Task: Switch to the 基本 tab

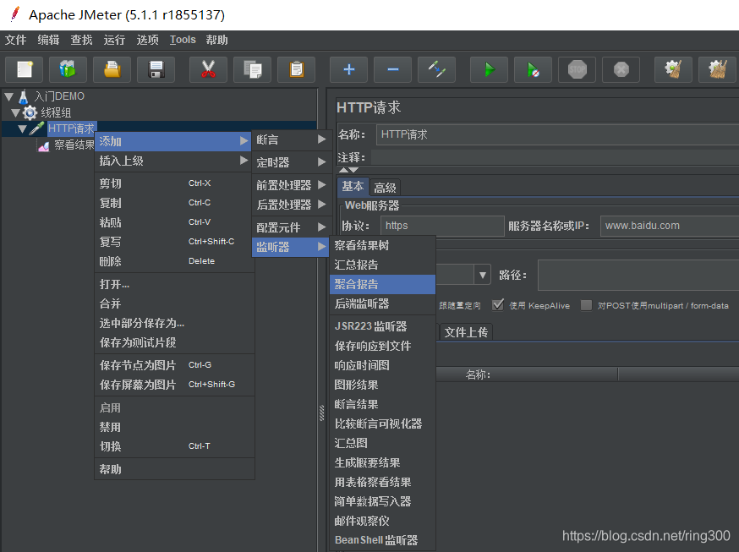Action: 353,187
